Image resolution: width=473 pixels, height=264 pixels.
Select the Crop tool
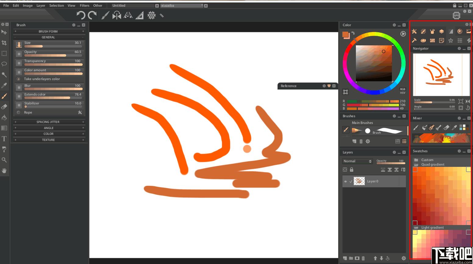(4, 43)
